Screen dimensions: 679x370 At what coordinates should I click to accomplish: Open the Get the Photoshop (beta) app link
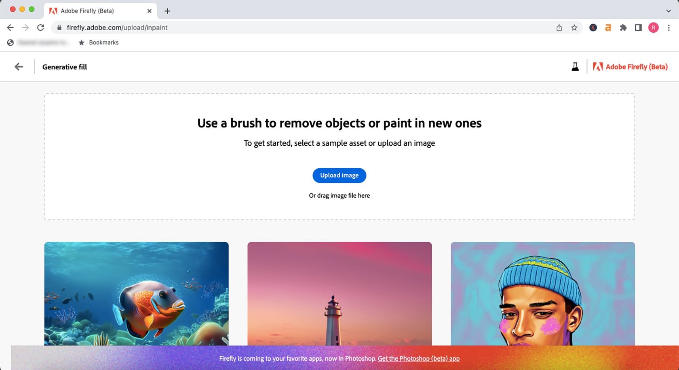419,359
